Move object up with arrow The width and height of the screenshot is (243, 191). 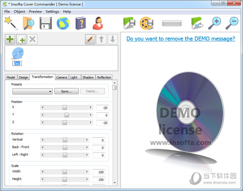(102, 39)
